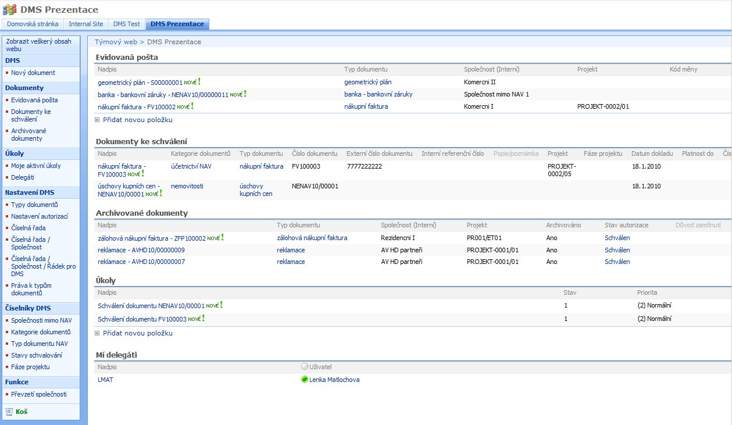Open Týmový web in the breadcrumb
The width and height of the screenshot is (732, 425).
coord(116,42)
